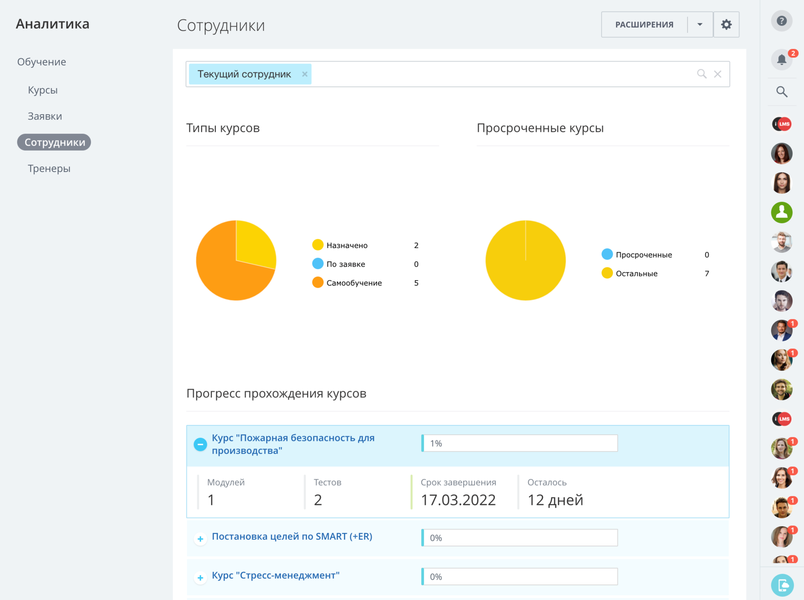Expand Постановка целей по SMART details
Viewport: 804px width, 600px height.
coord(200,539)
